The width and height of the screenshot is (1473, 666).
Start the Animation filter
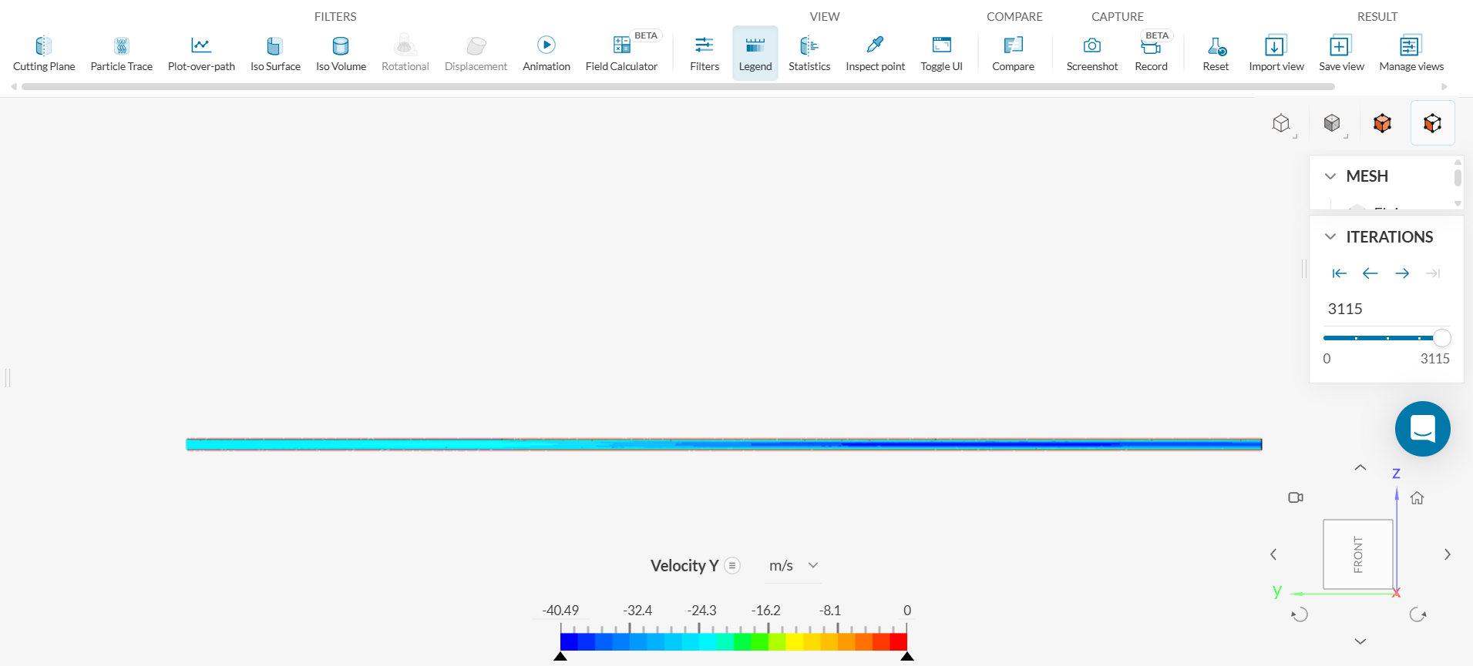tap(546, 54)
